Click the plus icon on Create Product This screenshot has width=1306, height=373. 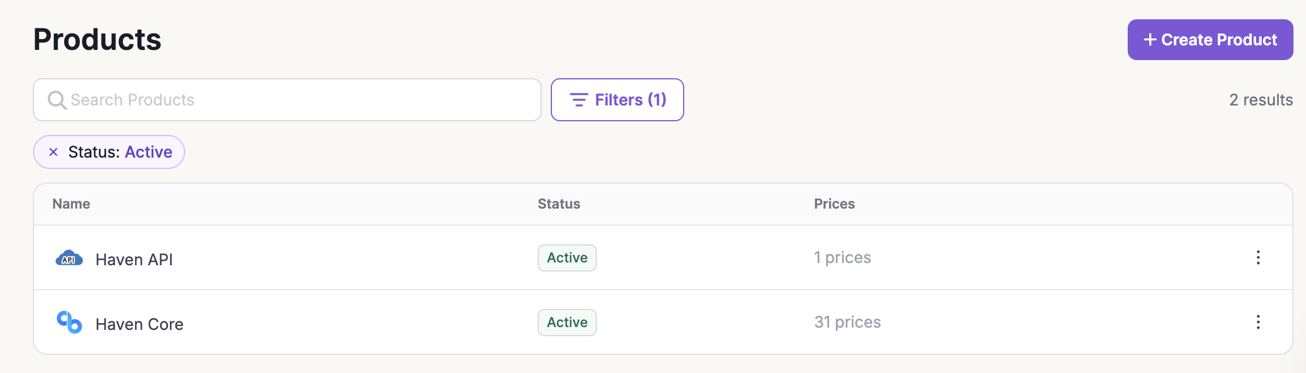coord(1150,40)
